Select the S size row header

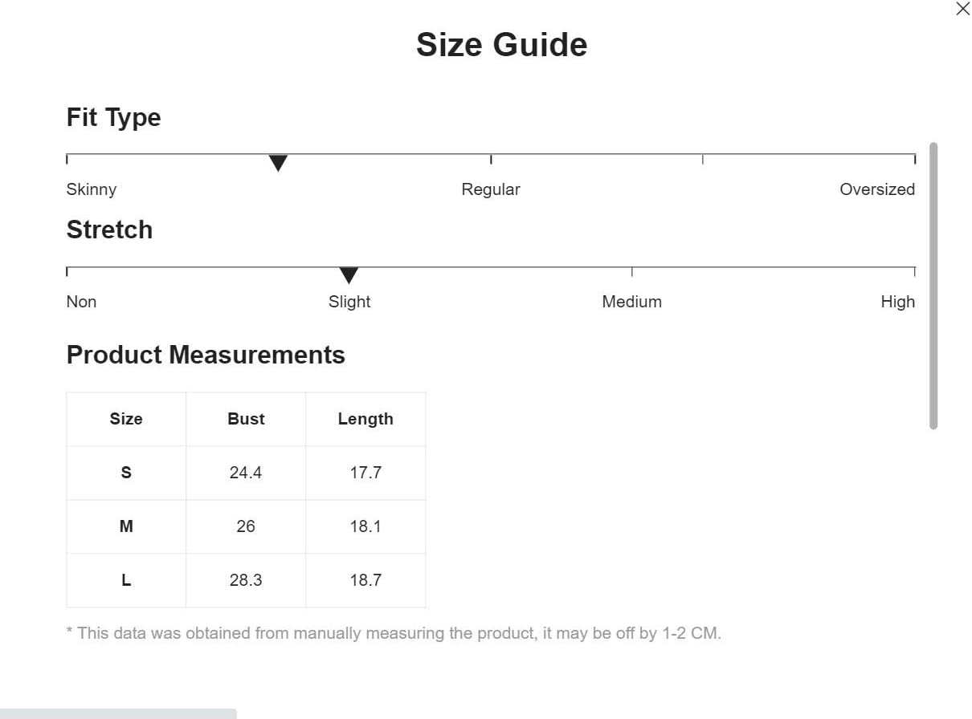[x=126, y=473]
